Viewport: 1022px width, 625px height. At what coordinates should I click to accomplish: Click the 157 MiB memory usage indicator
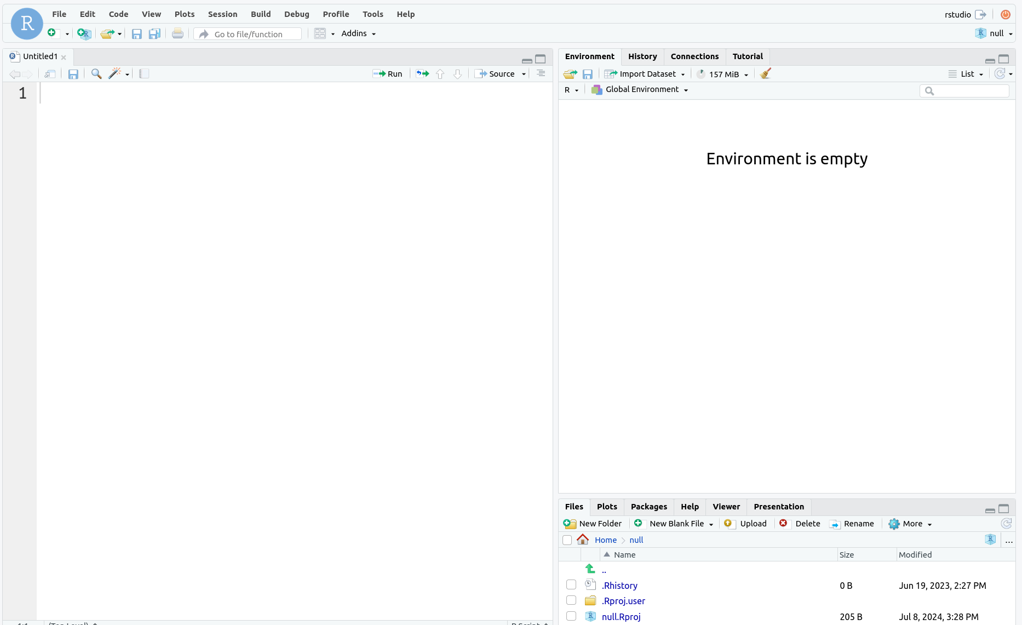723,74
